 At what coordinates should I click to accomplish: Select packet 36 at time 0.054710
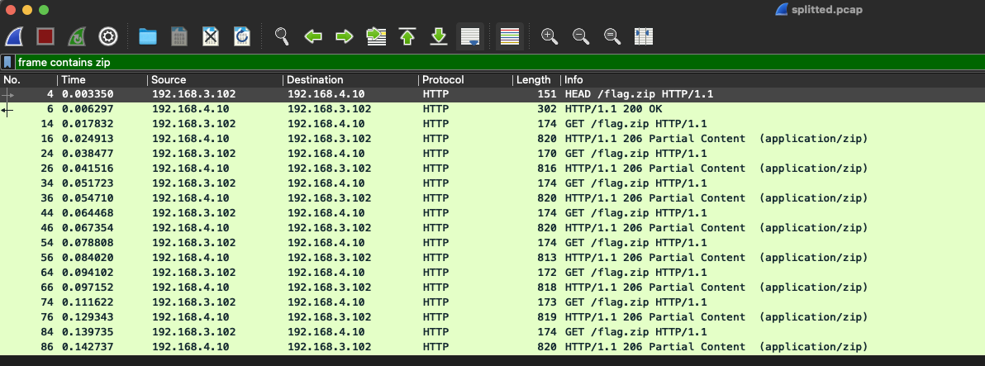click(492, 198)
